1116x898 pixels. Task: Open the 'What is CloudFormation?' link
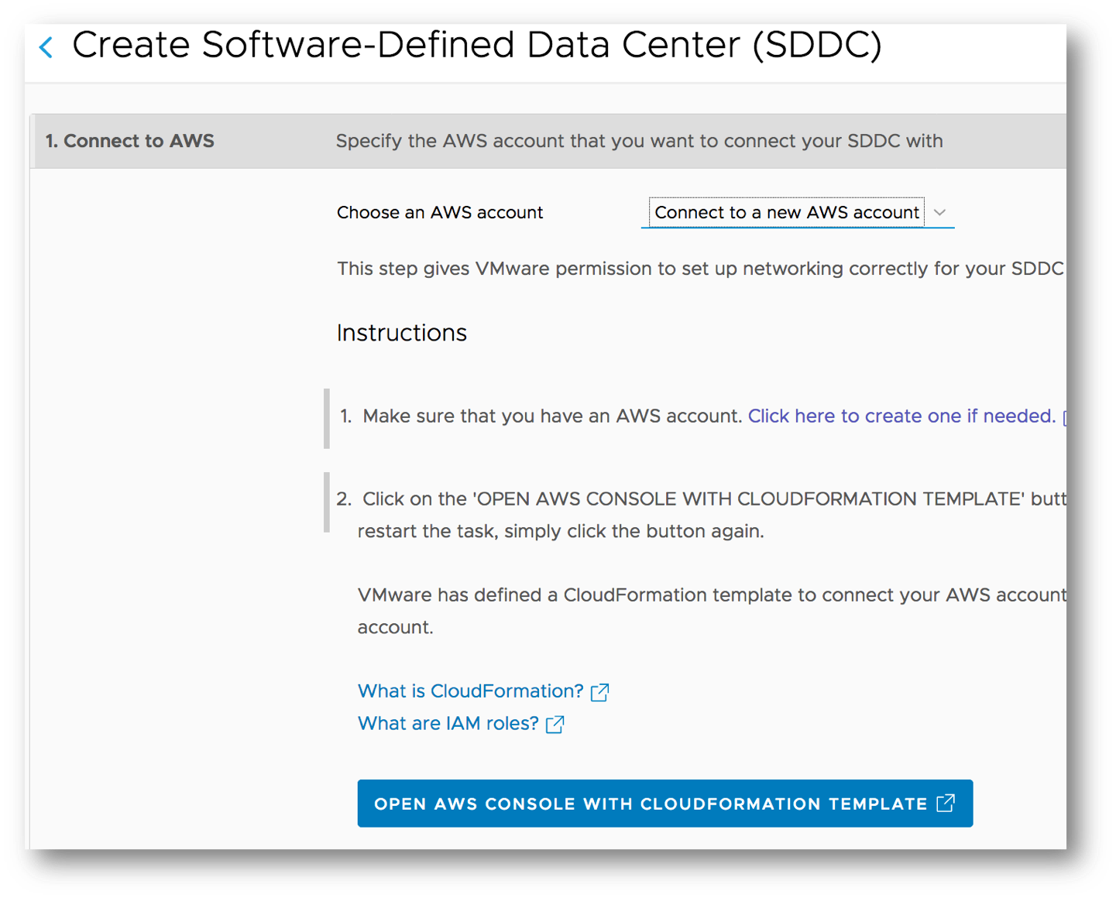[x=471, y=691]
